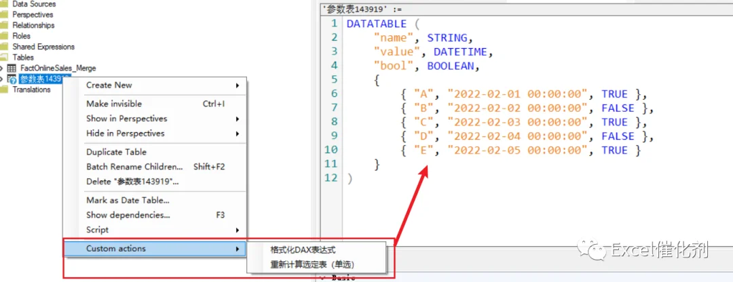Open the Create New submenu
The image size is (733, 282).
coord(155,85)
